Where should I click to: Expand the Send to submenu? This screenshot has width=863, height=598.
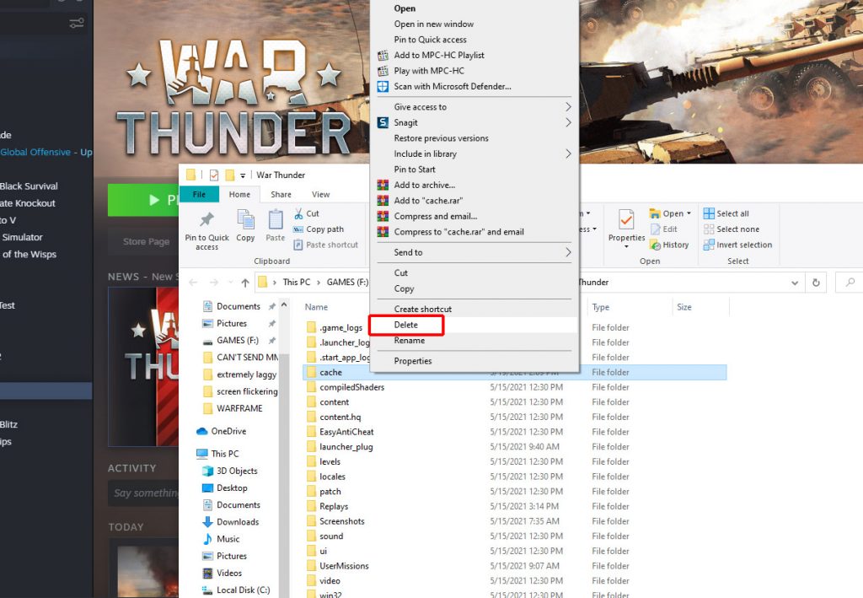[x=474, y=253]
